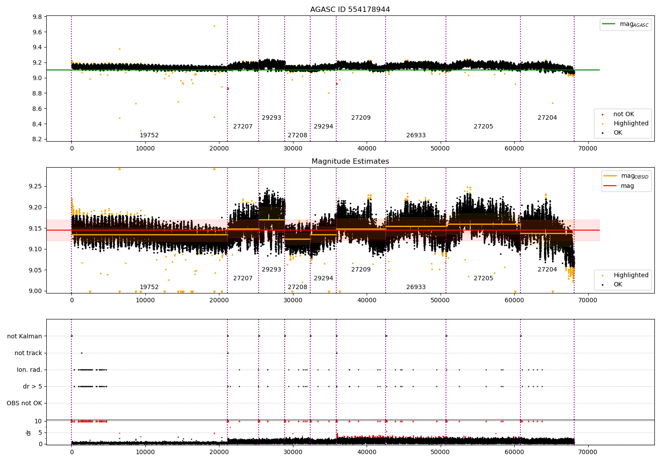This screenshot has height=462, width=661.
Task: Click obsid 27207 in Magnitude Estimates plot
Action: coord(243,279)
